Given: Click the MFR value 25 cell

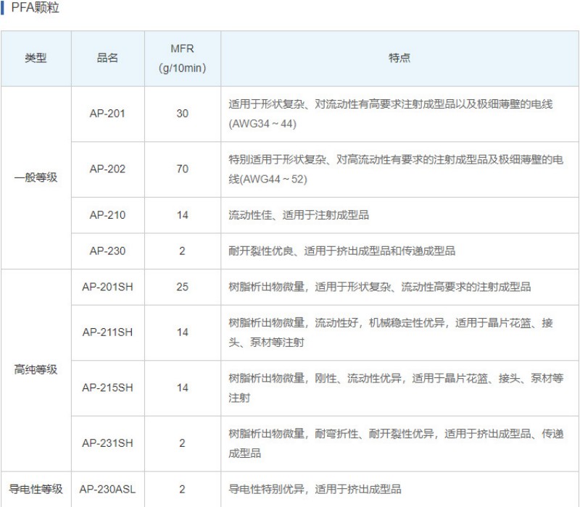Looking at the screenshot, I should point(182,287).
